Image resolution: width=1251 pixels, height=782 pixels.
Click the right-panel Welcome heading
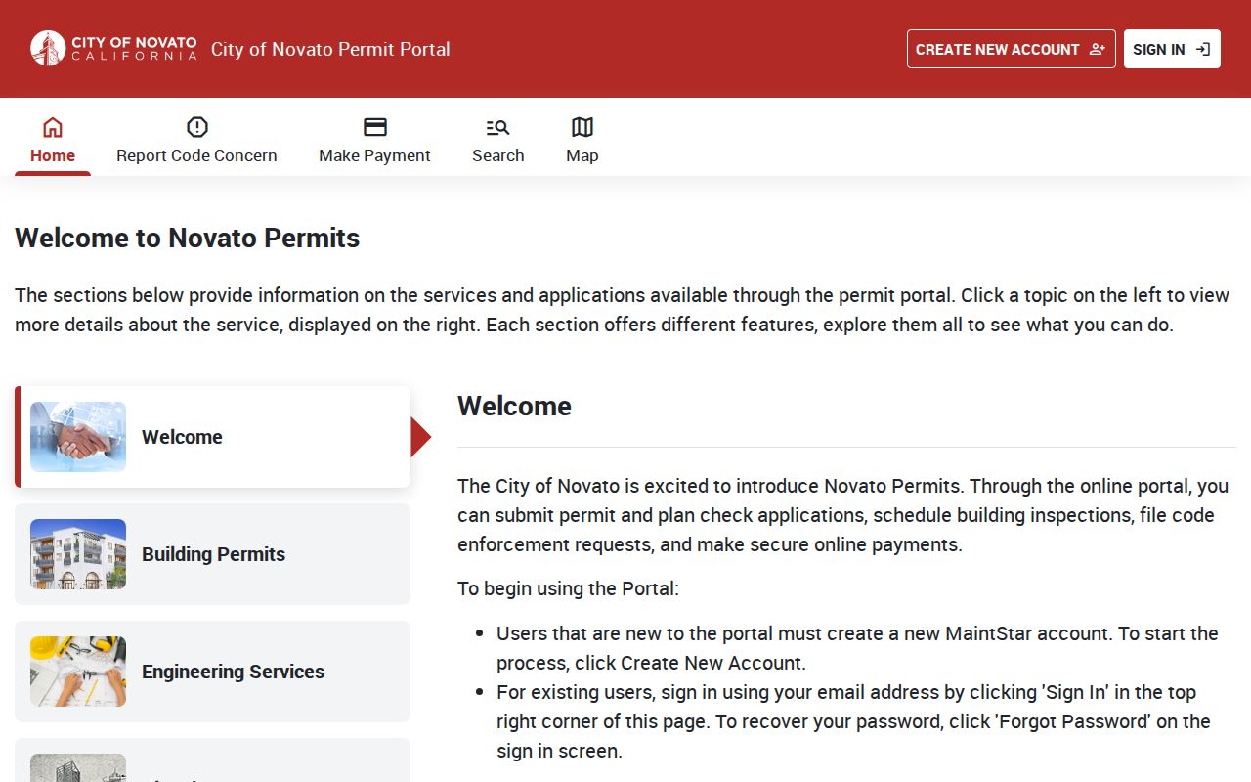514,406
